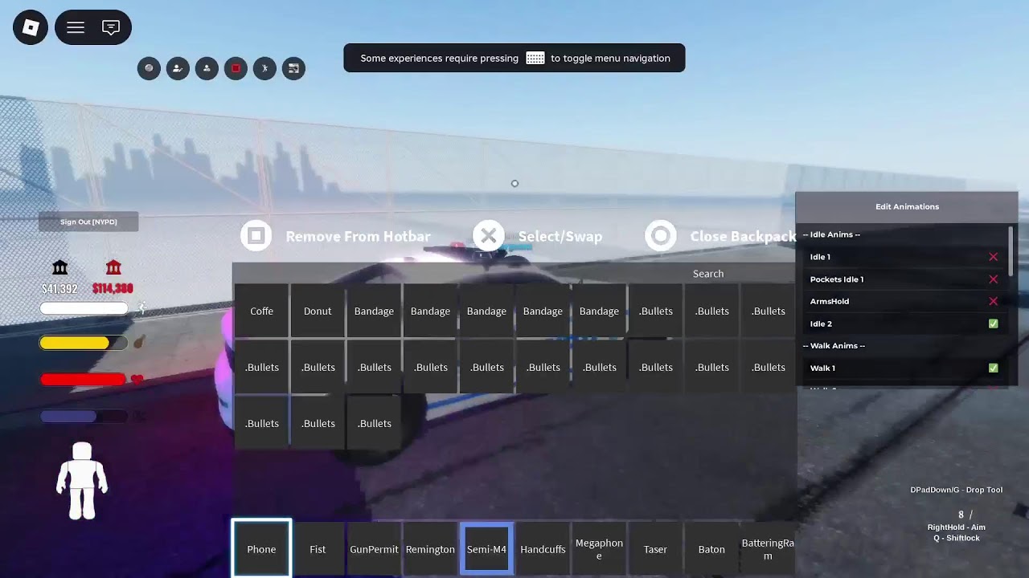Select the Phone hotbar slot
Screen dimensions: 1029x578
[x=261, y=549]
